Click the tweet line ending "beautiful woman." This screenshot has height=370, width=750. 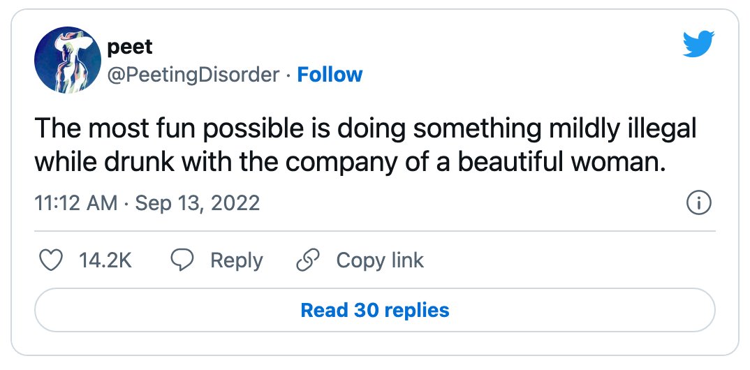point(351,163)
